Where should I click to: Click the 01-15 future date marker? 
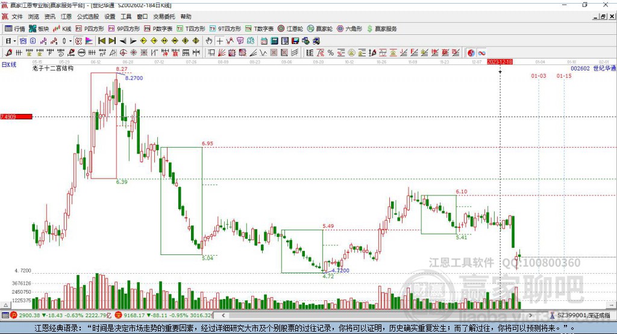click(x=564, y=75)
